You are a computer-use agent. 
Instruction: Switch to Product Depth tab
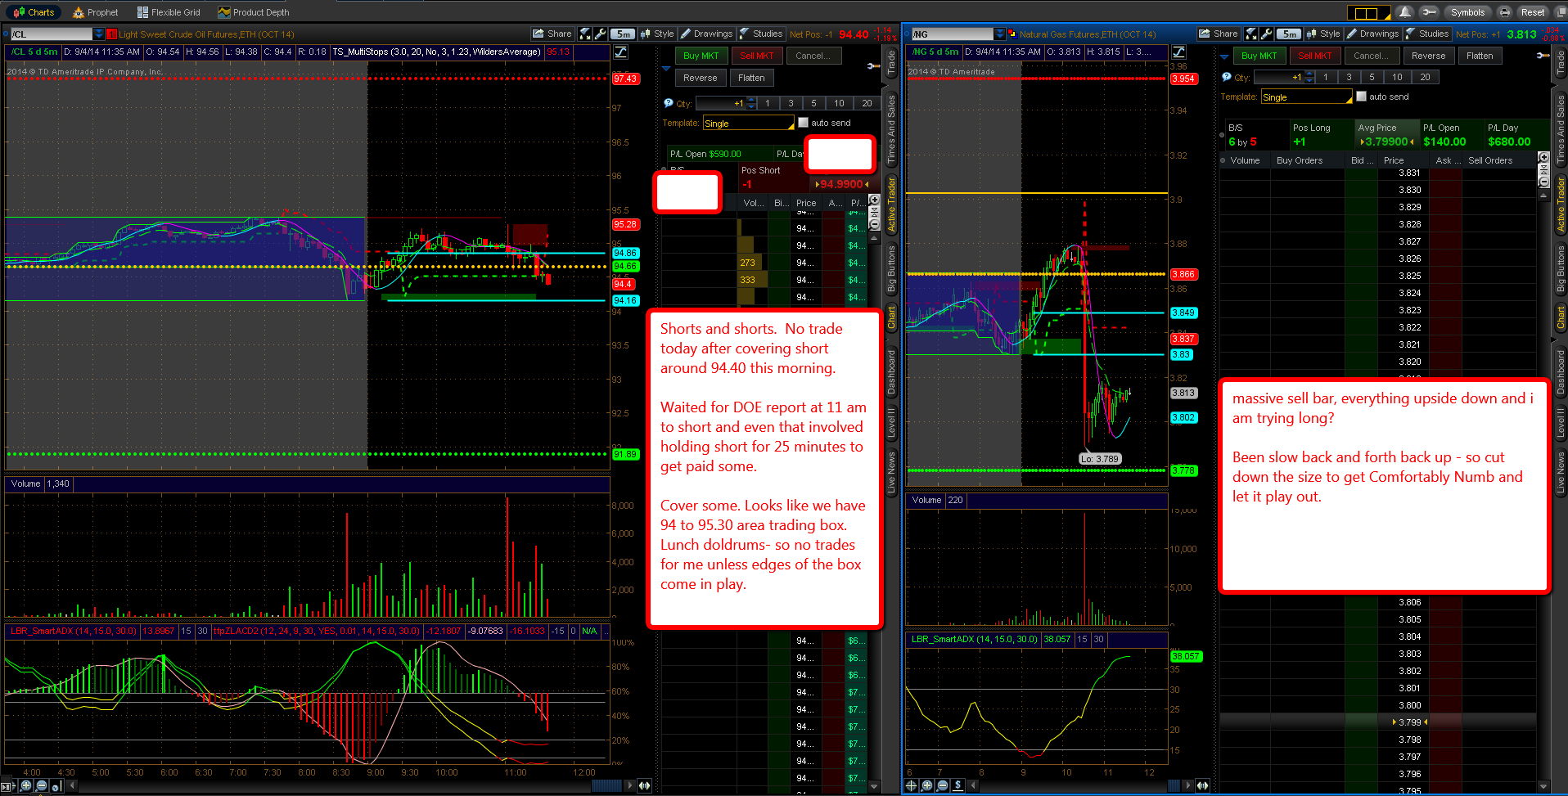click(253, 12)
